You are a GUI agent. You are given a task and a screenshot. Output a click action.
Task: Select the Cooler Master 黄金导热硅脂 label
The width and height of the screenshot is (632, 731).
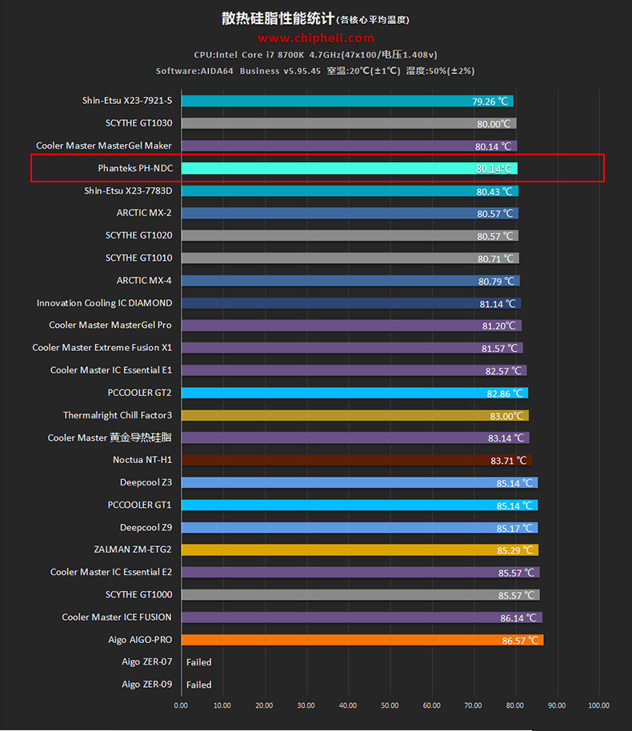110,437
